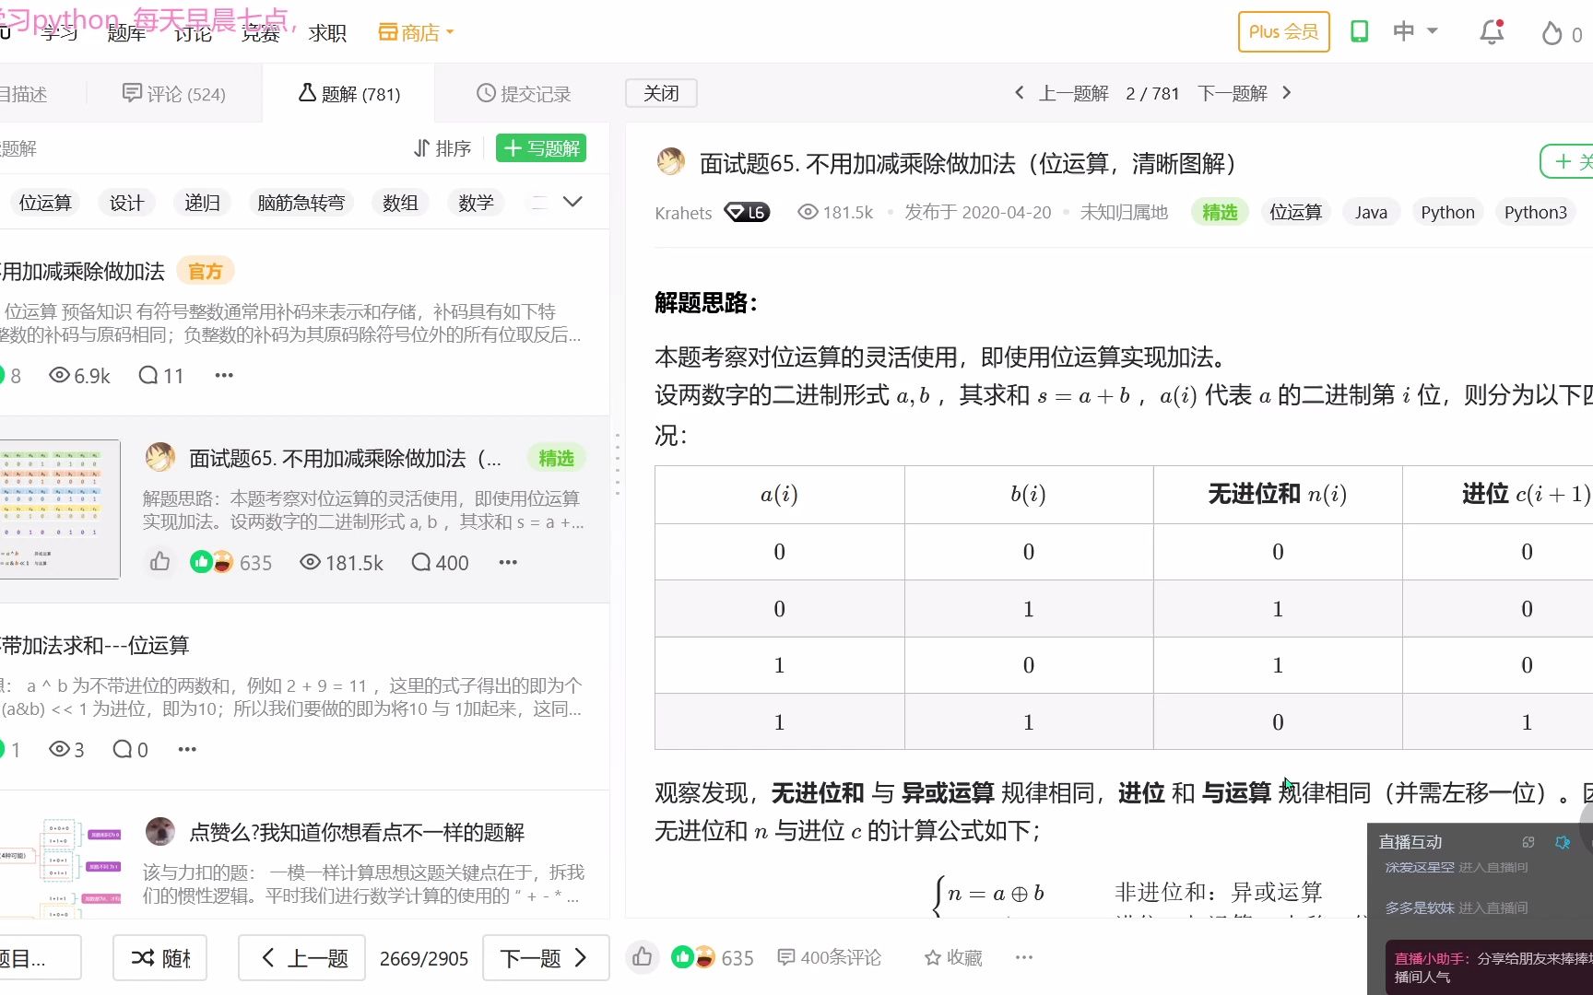Toggle the 递归 filter tag
This screenshot has width=1593, height=995.
tap(202, 202)
